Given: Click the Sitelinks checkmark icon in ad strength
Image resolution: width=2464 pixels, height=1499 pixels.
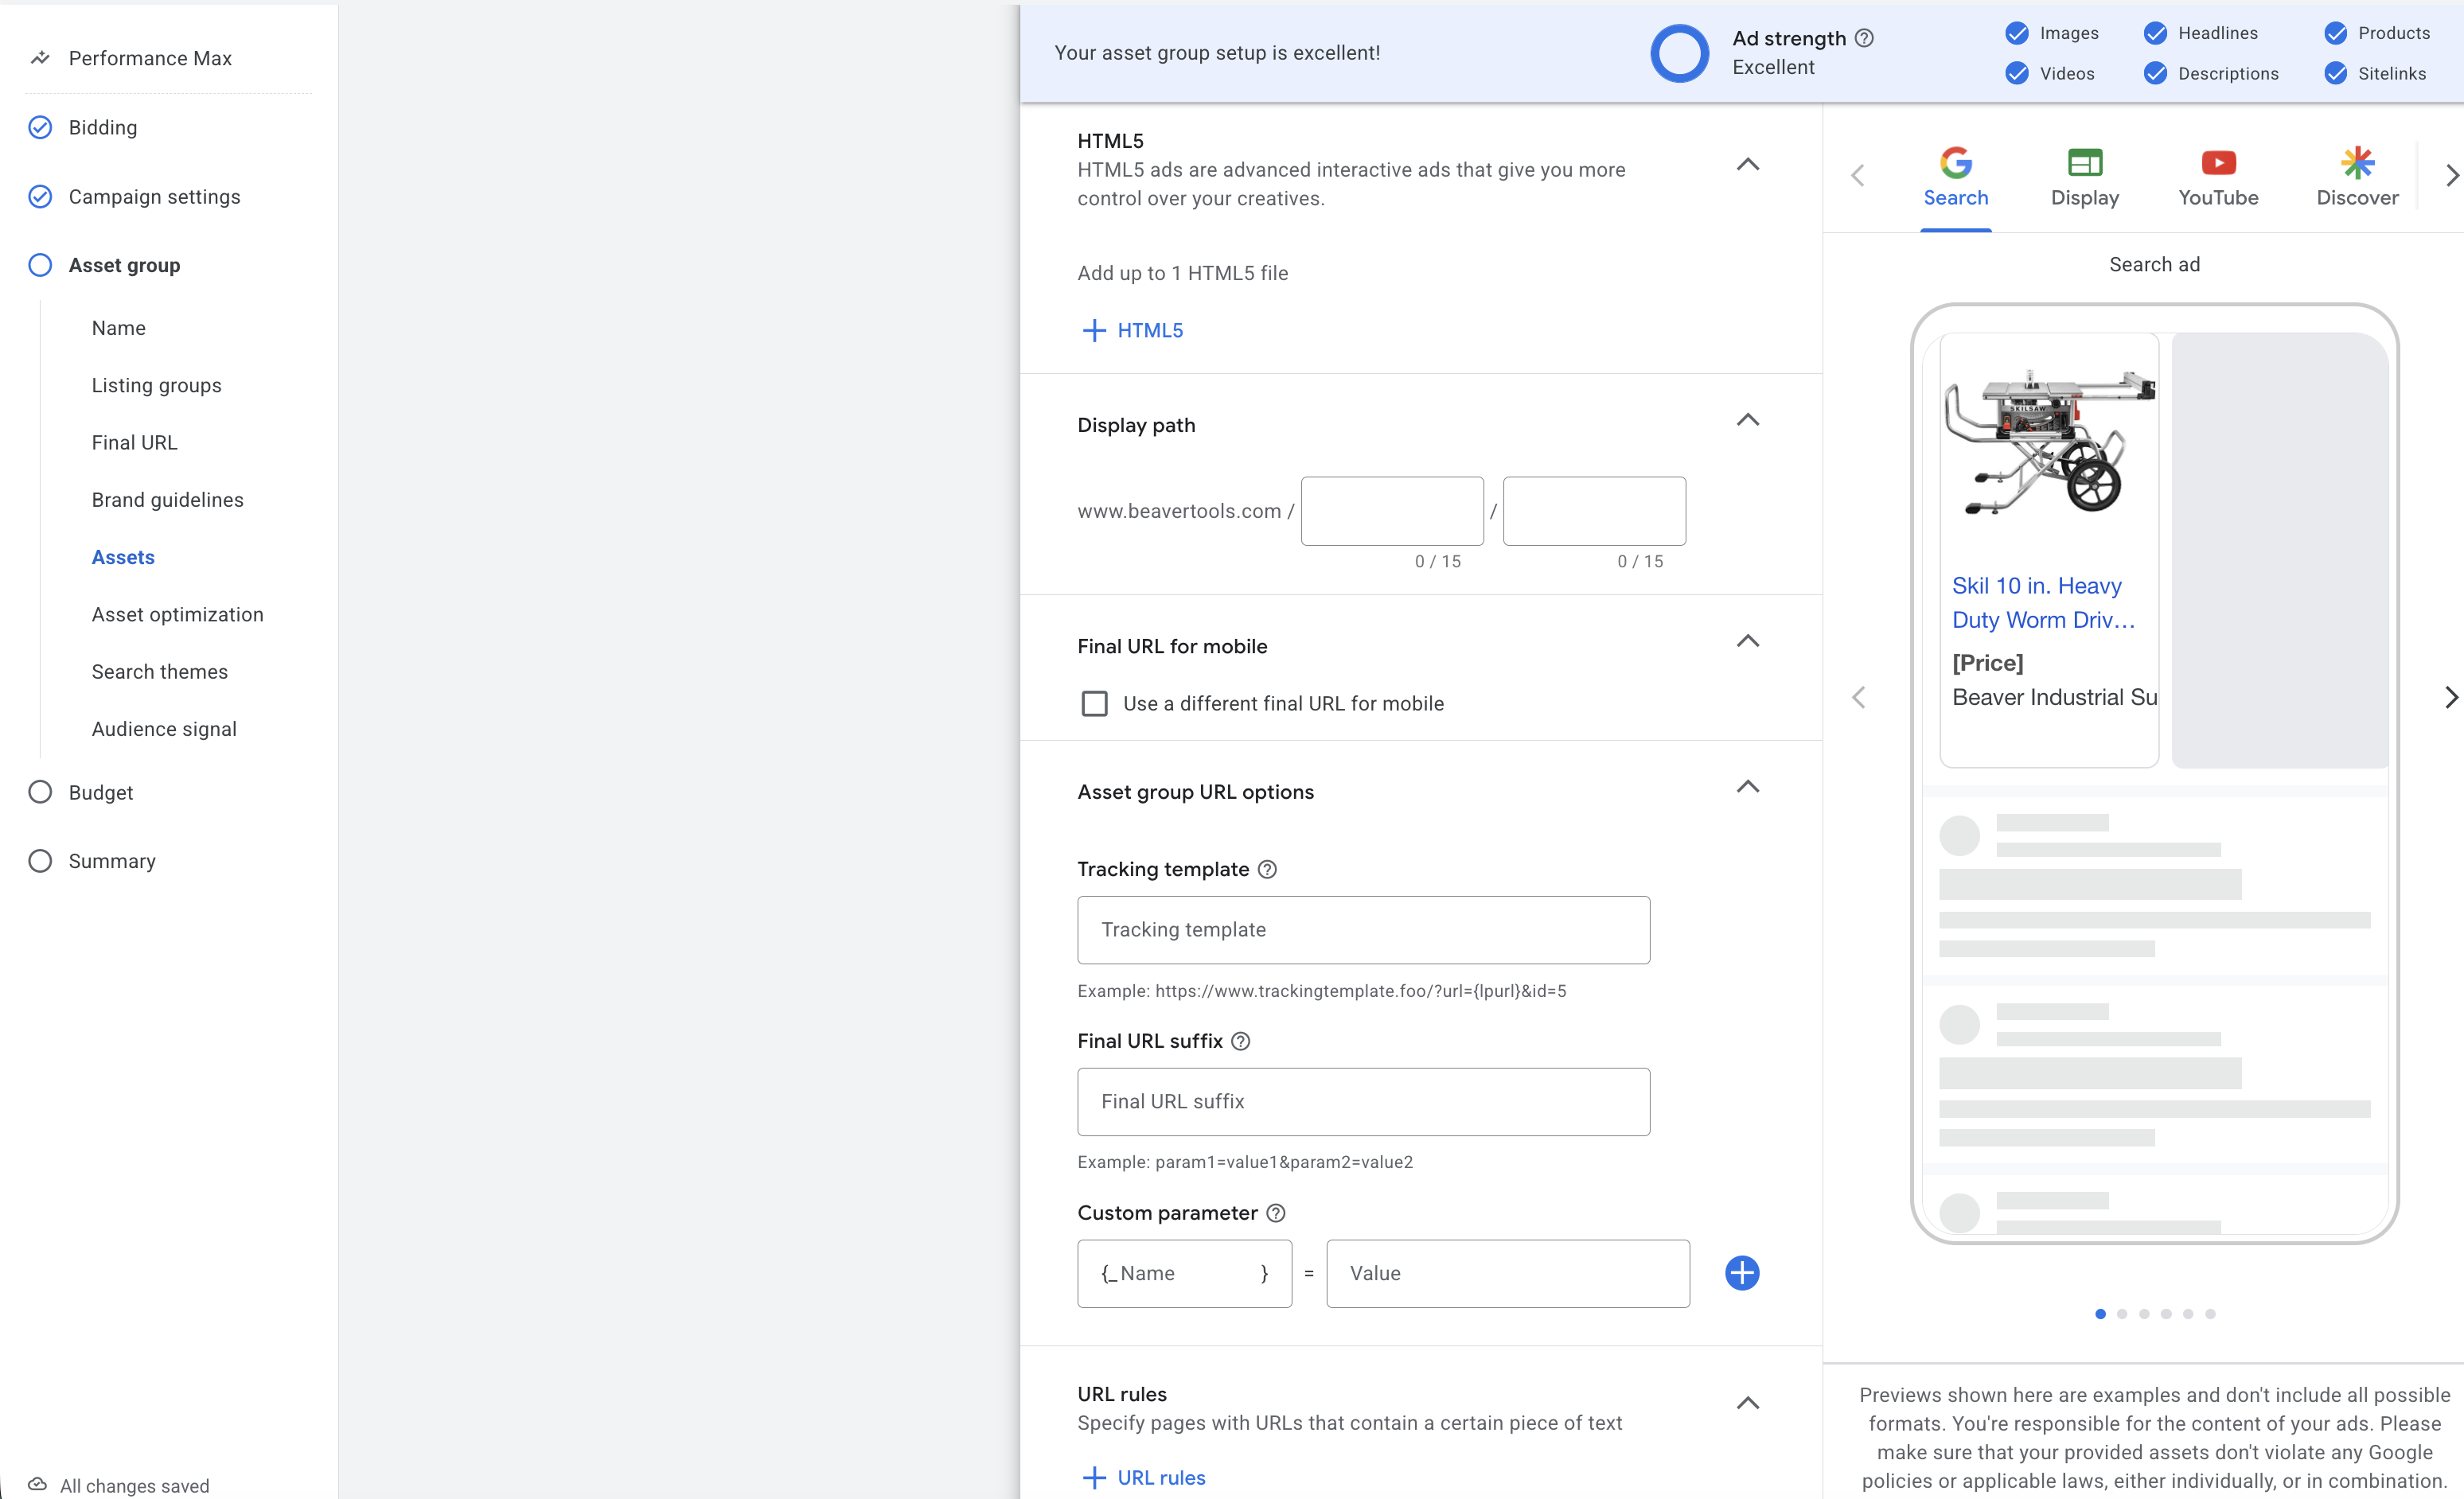Looking at the screenshot, I should pos(2335,73).
